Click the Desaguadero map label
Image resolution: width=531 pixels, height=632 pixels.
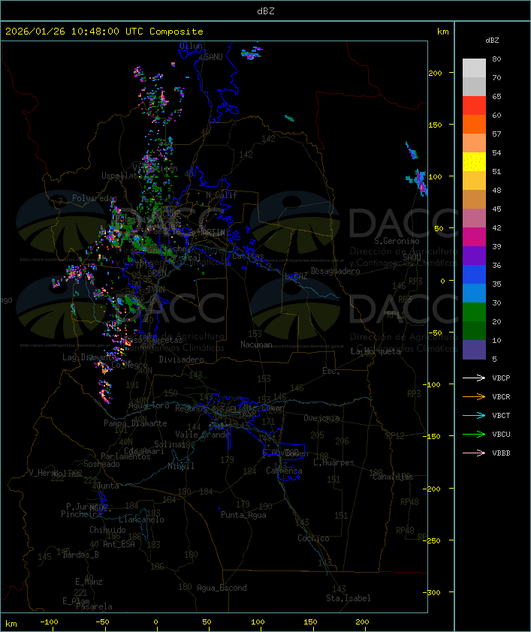pos(336,271)
